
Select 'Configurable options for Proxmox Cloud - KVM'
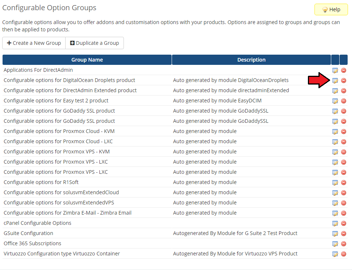tap(59, 131)
